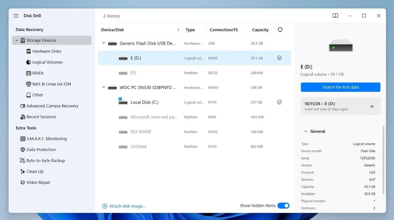394x220 pixels.
Task: Click the Other devices icon
Action: pyautogui.click(x=29, y=95)
